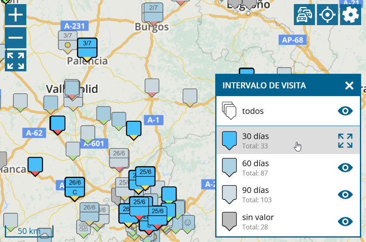Toggle visibility of todos markers
Image resolution: width=366 pixels, height=242 pixels.
(x=345, y=111)
